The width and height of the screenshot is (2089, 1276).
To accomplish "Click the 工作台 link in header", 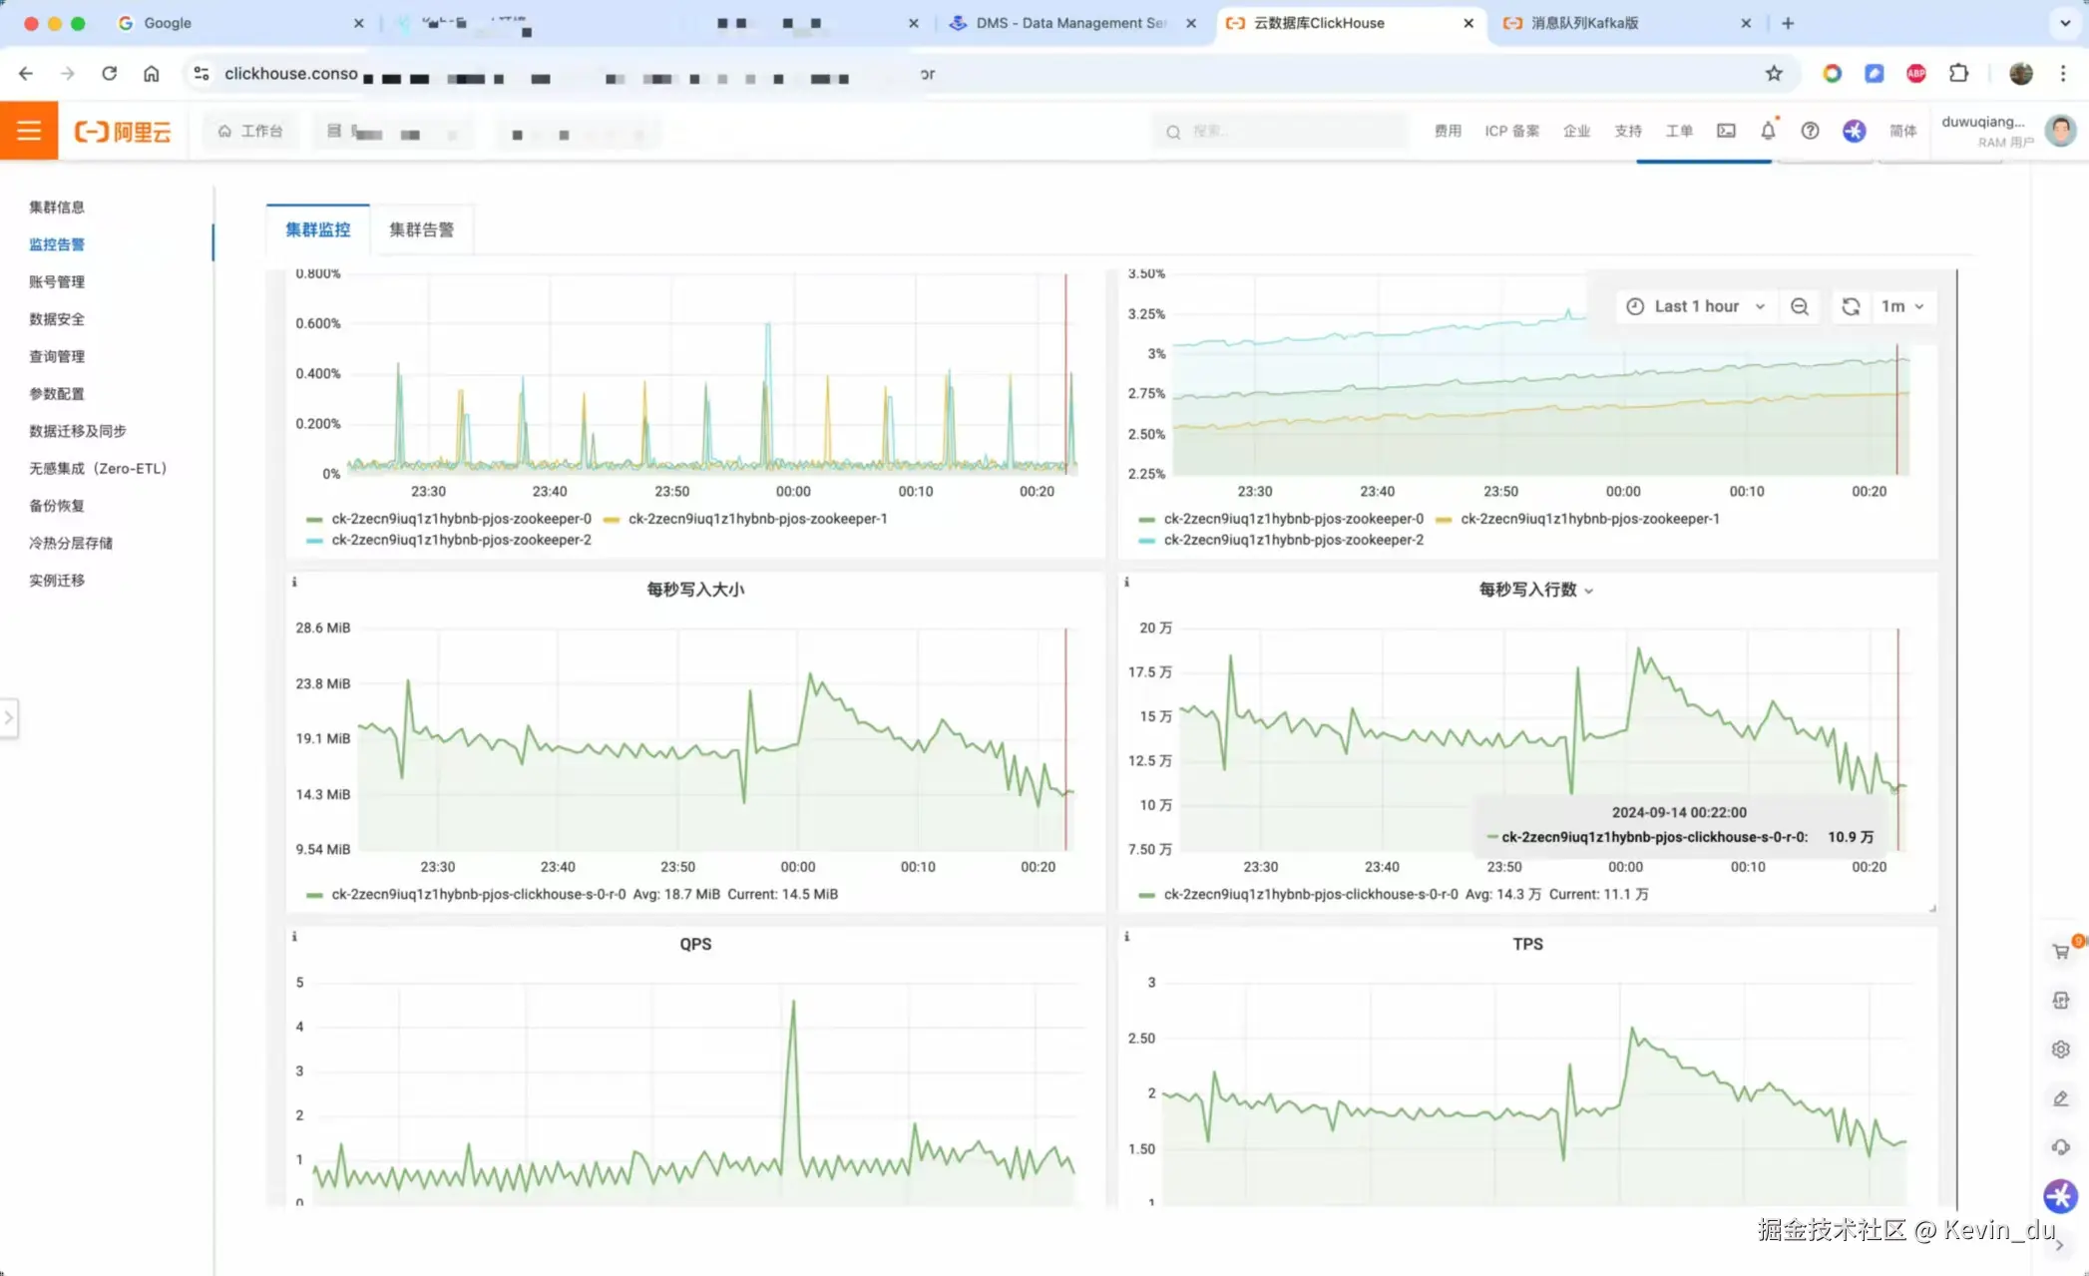I will (x=251, y=131).
